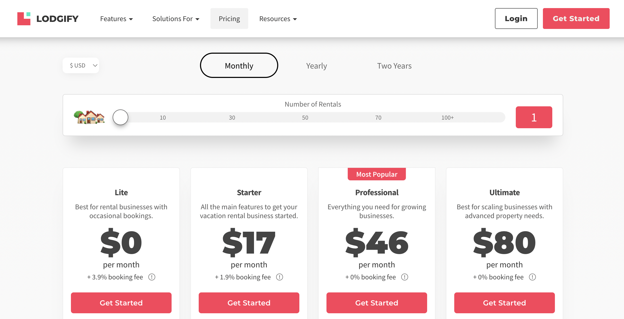This screenshot has width=624, height=319.
Task: Click Get Started under the Professional plan
Action: click(x=377, y=303)
